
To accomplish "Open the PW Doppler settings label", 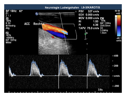I will pyautogui.click(x=102, y=18).
